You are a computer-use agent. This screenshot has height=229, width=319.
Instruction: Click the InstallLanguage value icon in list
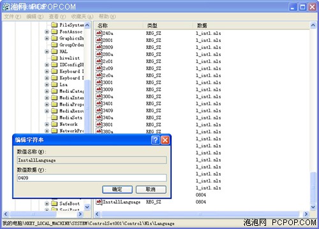[x=99, y=202]
